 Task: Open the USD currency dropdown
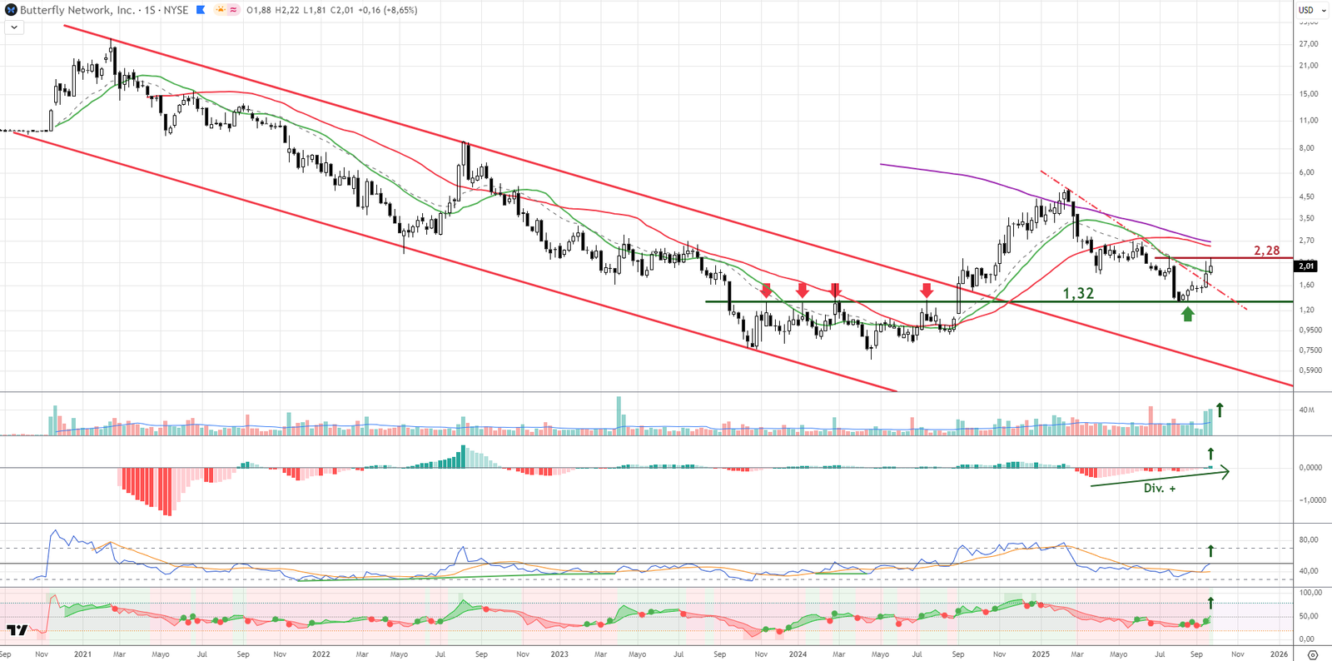[1312, 10]
